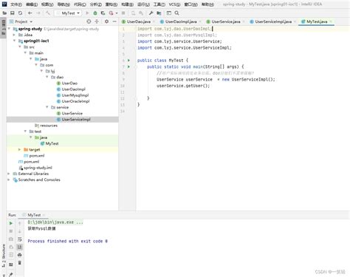Screen dimensions: 350x277
Task: Click the locate-target icon in the Project panel header
Action: [89, 21]
